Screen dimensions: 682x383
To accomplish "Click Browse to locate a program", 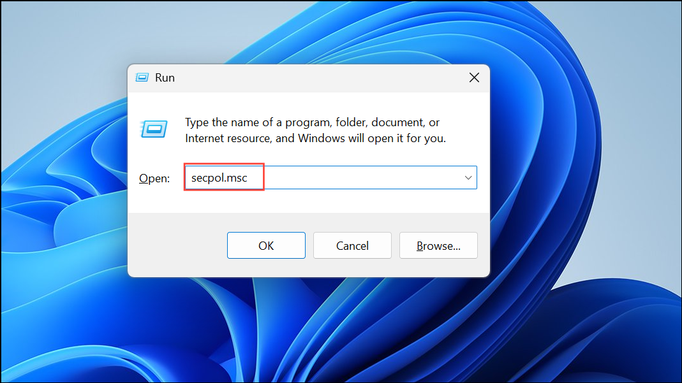I will pos(438,245).
